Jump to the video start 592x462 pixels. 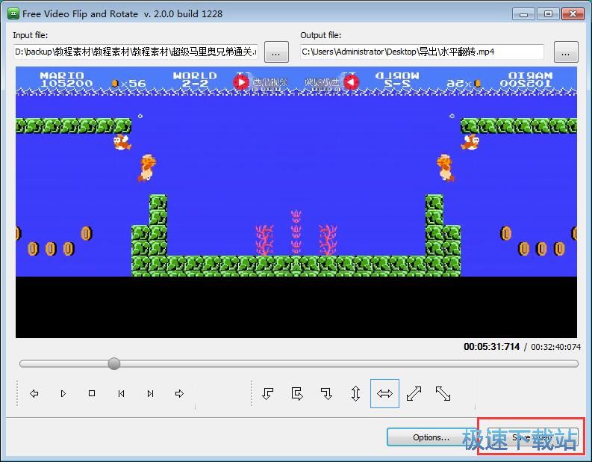tap(121, 393)
